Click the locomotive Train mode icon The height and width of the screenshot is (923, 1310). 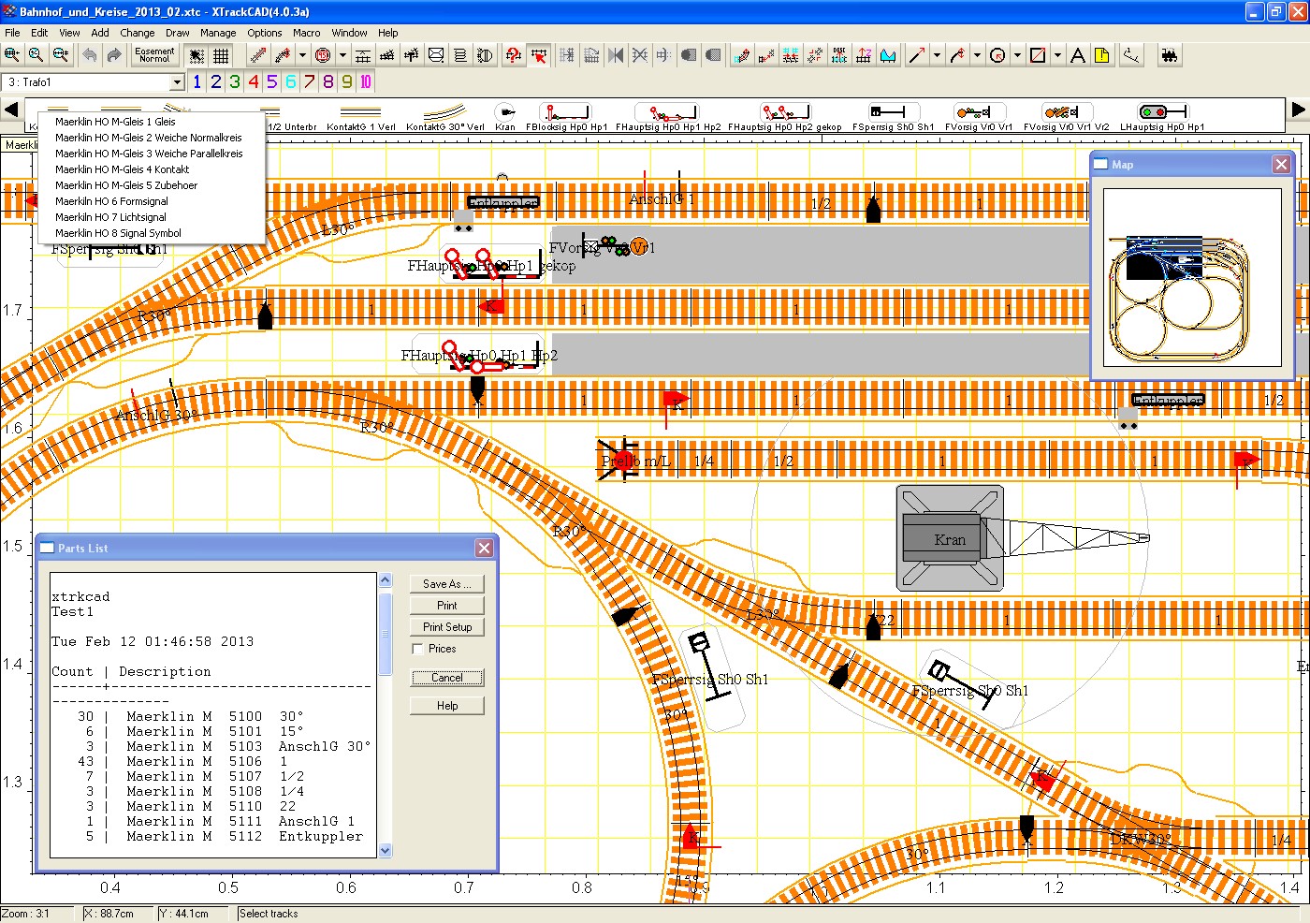[1169, 55]
